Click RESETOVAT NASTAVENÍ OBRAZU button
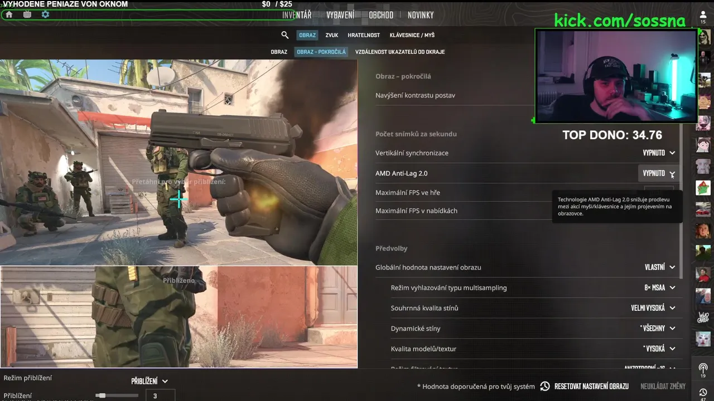 click(591, 386)
